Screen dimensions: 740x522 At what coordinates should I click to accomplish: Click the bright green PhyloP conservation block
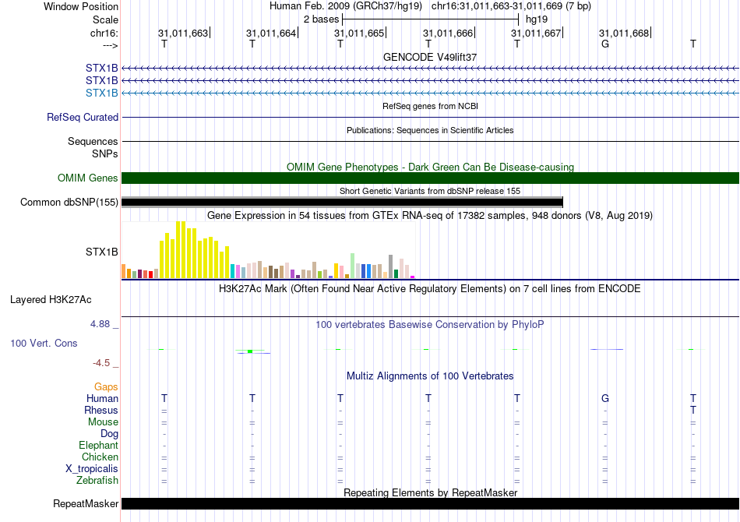click(250, 351)
